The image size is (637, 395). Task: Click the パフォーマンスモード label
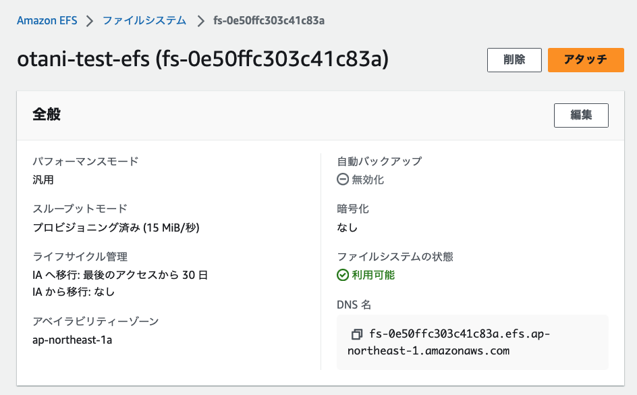[86, 161]
